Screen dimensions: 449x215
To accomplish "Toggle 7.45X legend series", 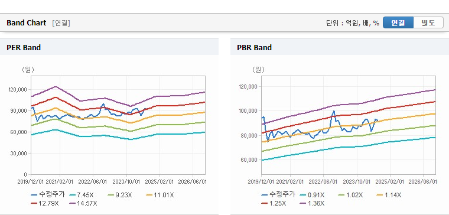I will [81, 195].
